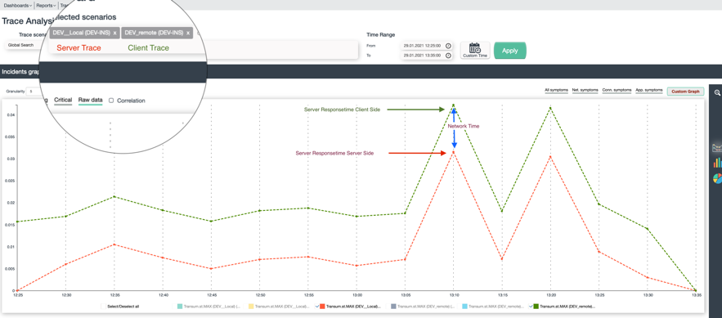This screenshot has height=318, width=722.
Task: Click the green Apply button
Action: 509,51
